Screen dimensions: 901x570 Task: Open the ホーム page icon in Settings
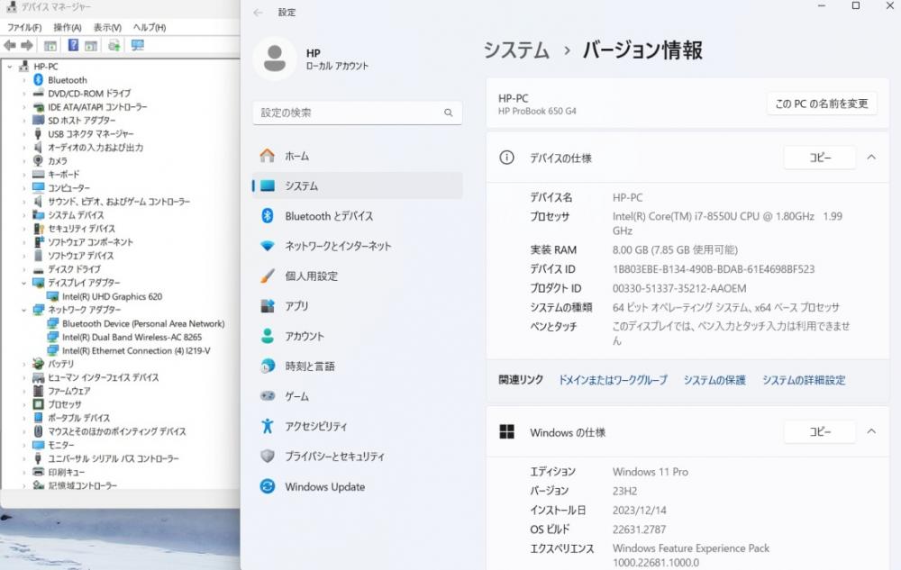[268, 156]
